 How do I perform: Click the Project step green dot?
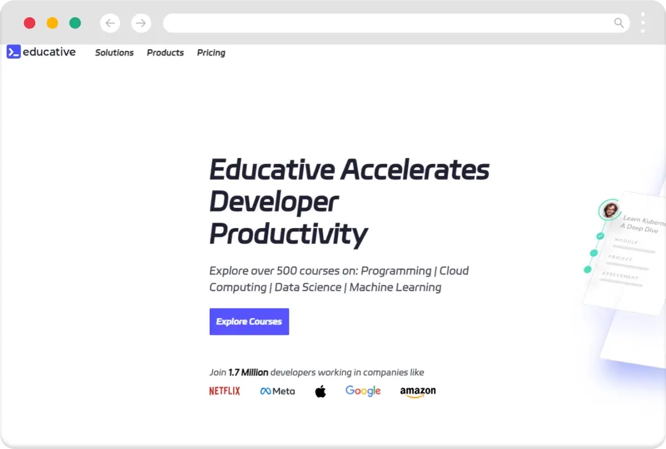[594, 253]
